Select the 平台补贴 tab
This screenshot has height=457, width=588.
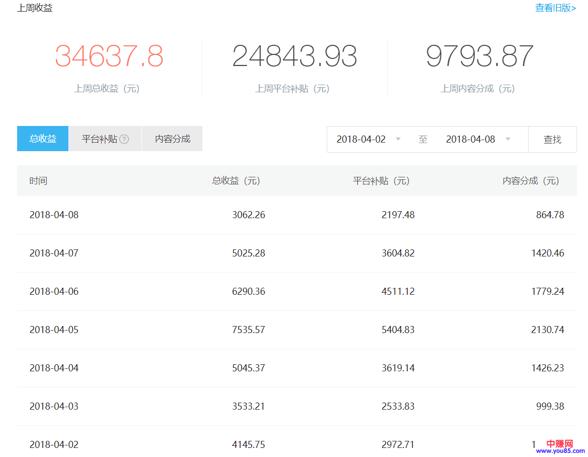click(x=100, y=139)
